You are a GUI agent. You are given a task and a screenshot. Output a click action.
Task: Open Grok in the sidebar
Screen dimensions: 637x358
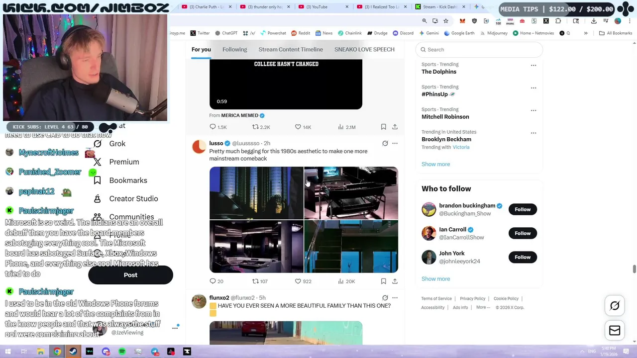click(109, 144)
